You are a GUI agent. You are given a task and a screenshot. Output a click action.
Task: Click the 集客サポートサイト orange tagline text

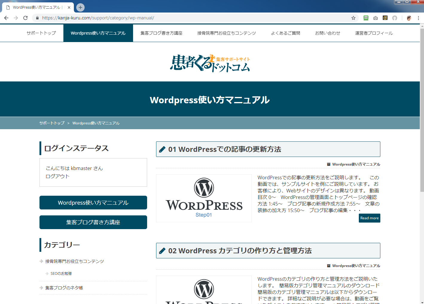tap(233, 59)
